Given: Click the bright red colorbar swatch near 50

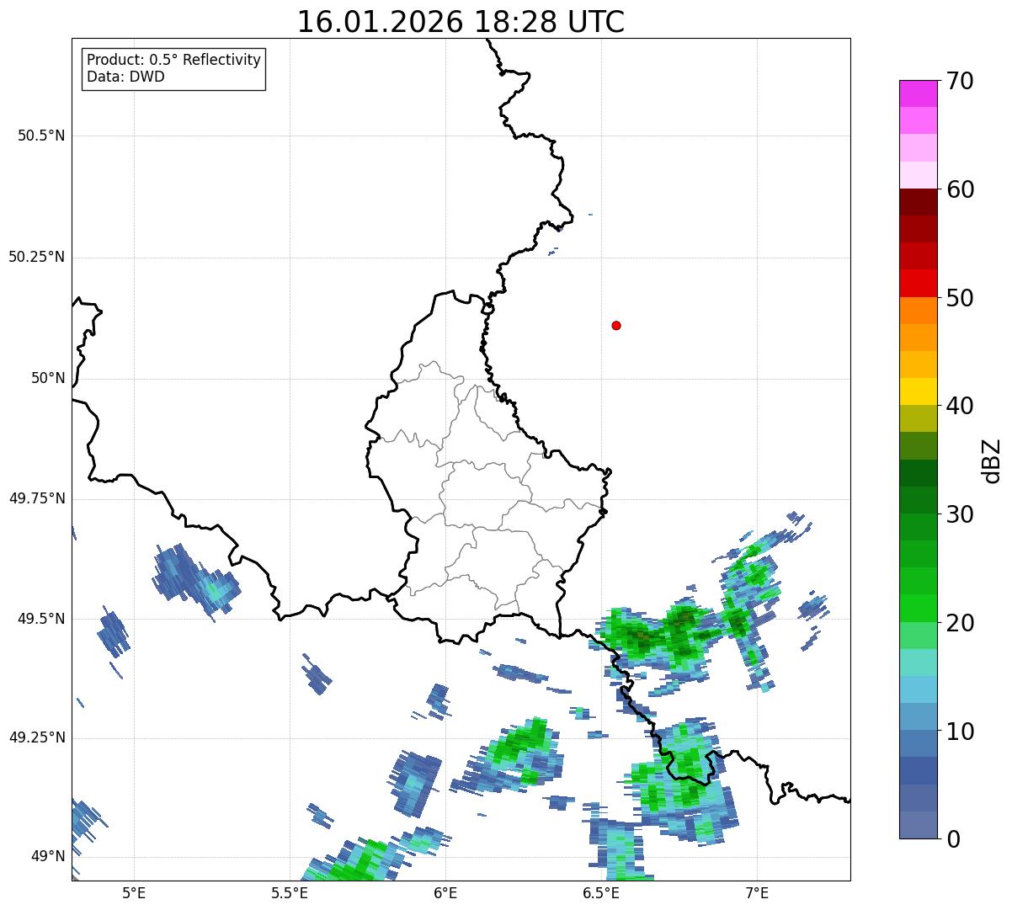Looking at the screenshot, I should 918,284.
